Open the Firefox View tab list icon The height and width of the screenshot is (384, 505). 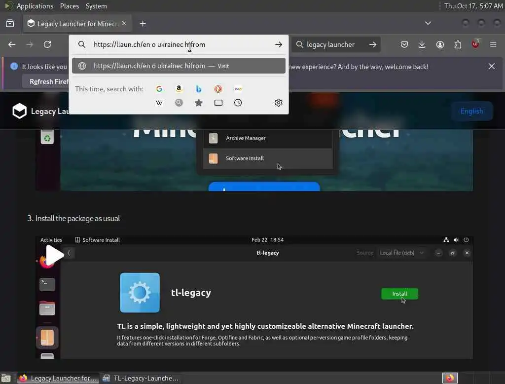click(10, 24)
